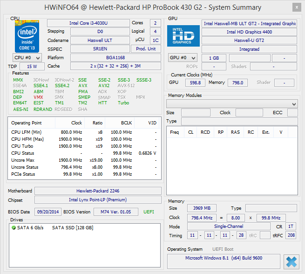Expand the Memory Modules dropdown

tap(232, 104)
